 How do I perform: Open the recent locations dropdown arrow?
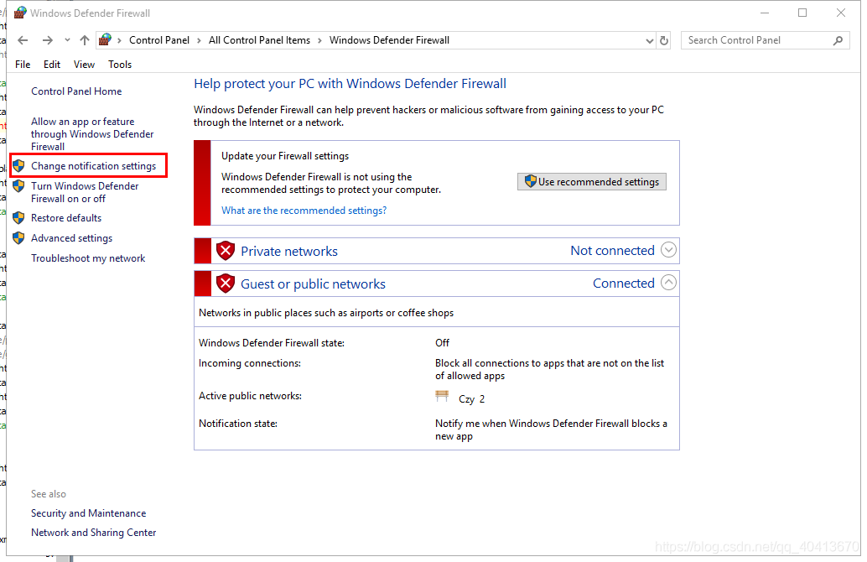[67, 41]
